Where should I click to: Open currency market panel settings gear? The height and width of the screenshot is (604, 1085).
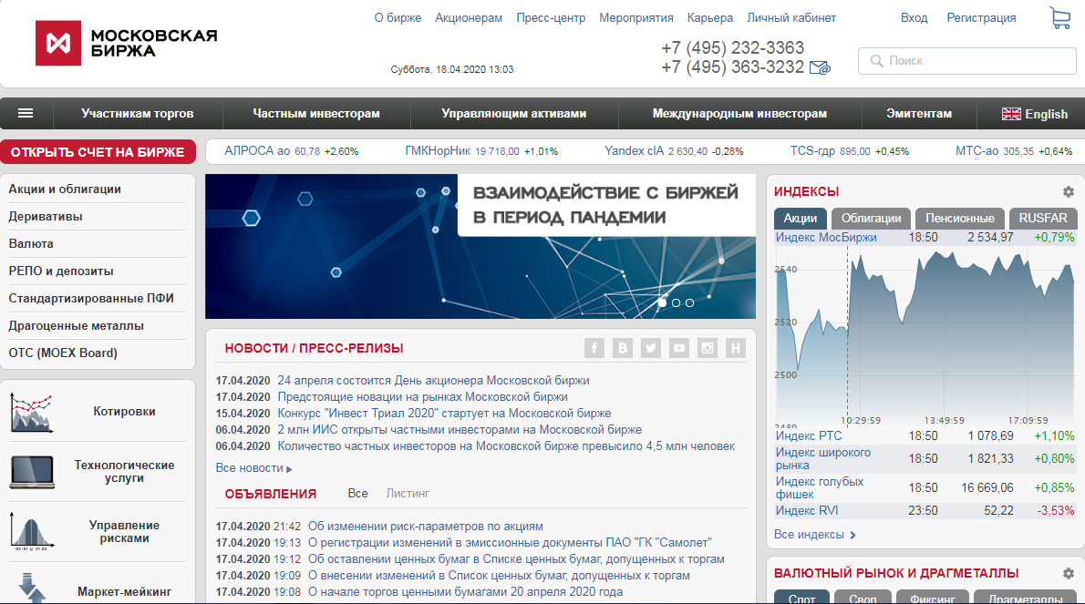click(x=1069, y=573)
